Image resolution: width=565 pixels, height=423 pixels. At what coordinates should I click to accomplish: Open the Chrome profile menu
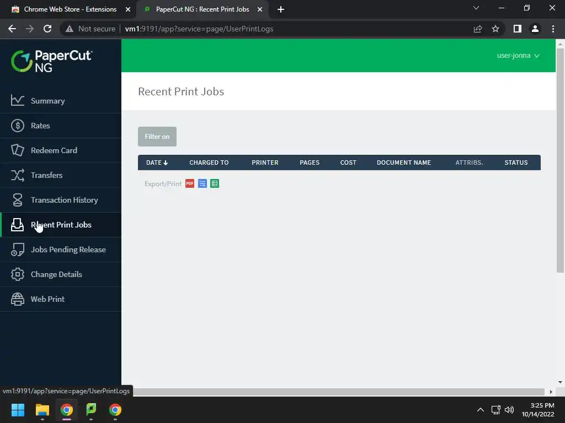pyautogui.click(x=535, y=29)
